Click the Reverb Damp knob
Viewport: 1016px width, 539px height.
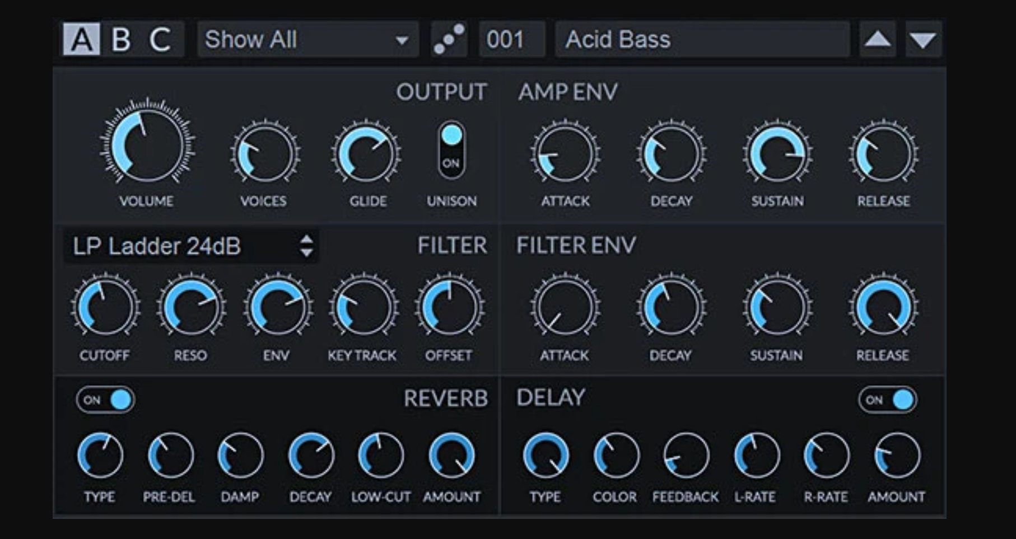point(240,455)
